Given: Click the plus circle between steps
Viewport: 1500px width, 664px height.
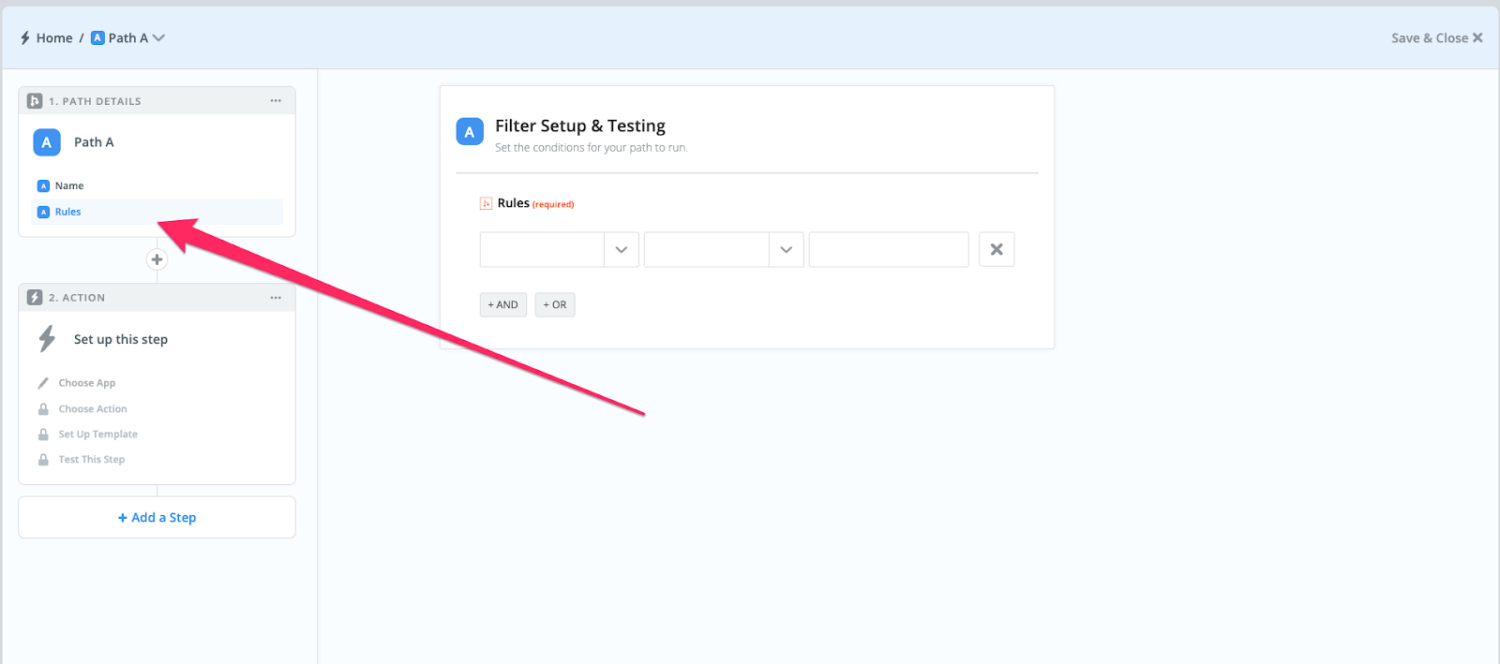Looking at the screenshot, I should point(157,259).
